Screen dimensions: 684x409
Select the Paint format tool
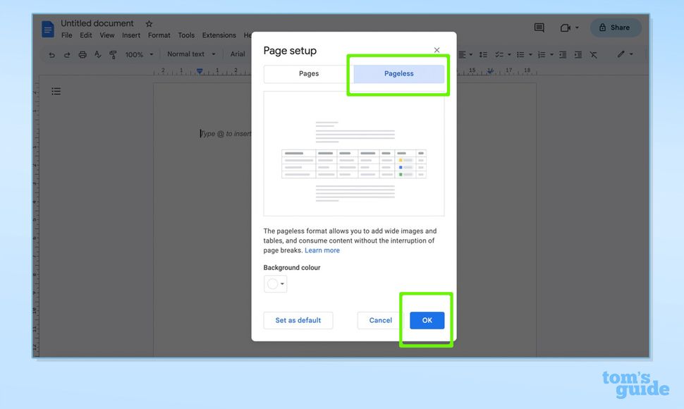pyautogui.click(x=113, y=54)
